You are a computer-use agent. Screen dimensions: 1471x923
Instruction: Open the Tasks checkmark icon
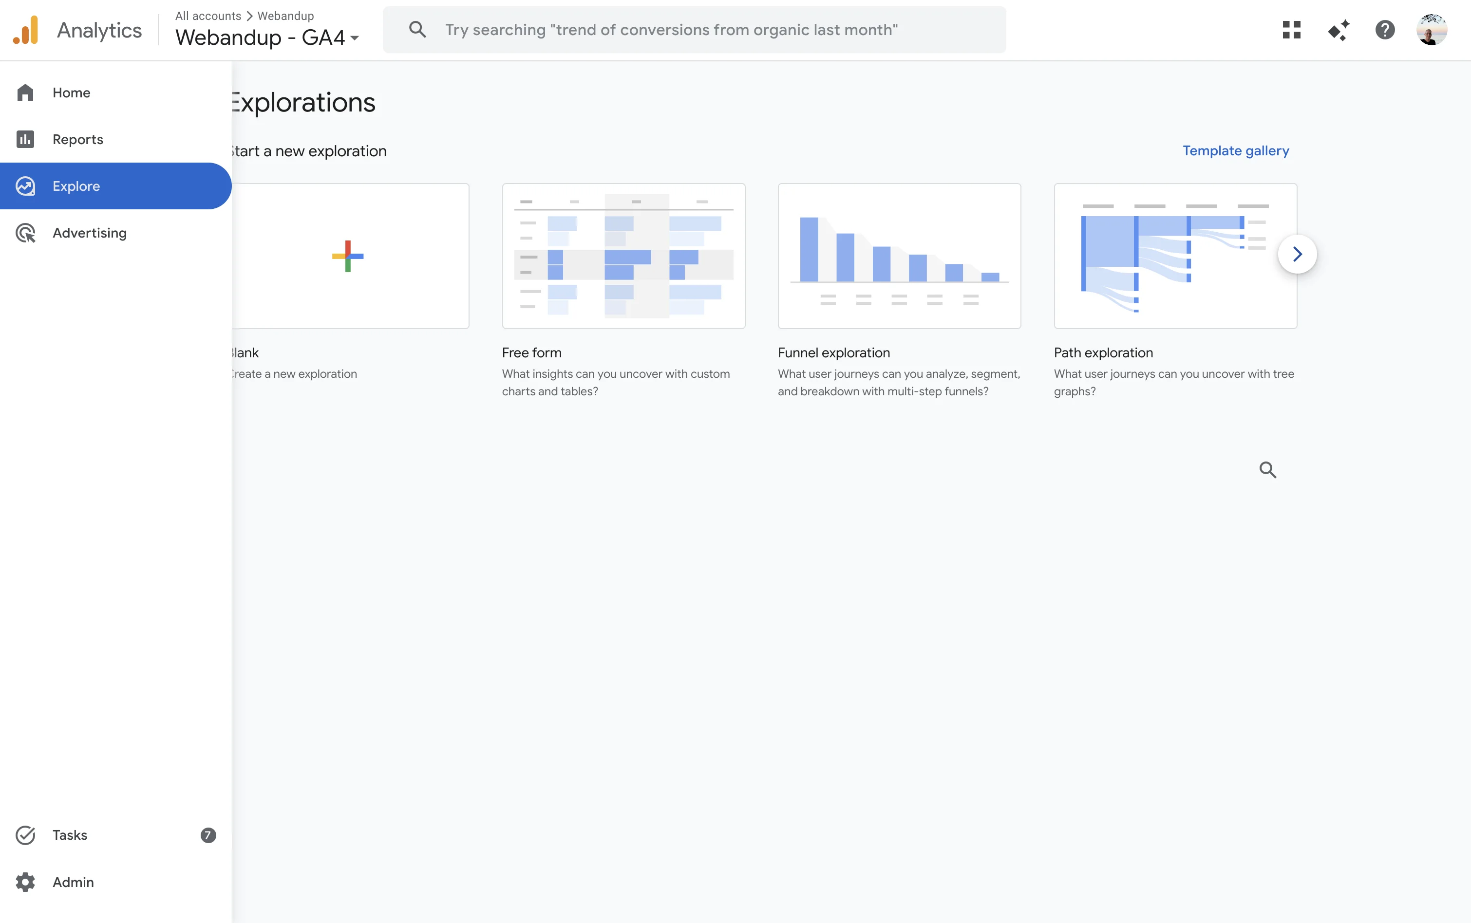tap(25, 835)
